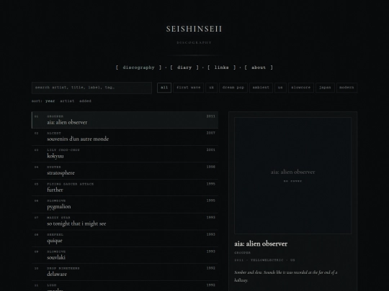Select 'souvenirs d'un autre monde' row
This screenshot has width=389, height=291.
125,137
